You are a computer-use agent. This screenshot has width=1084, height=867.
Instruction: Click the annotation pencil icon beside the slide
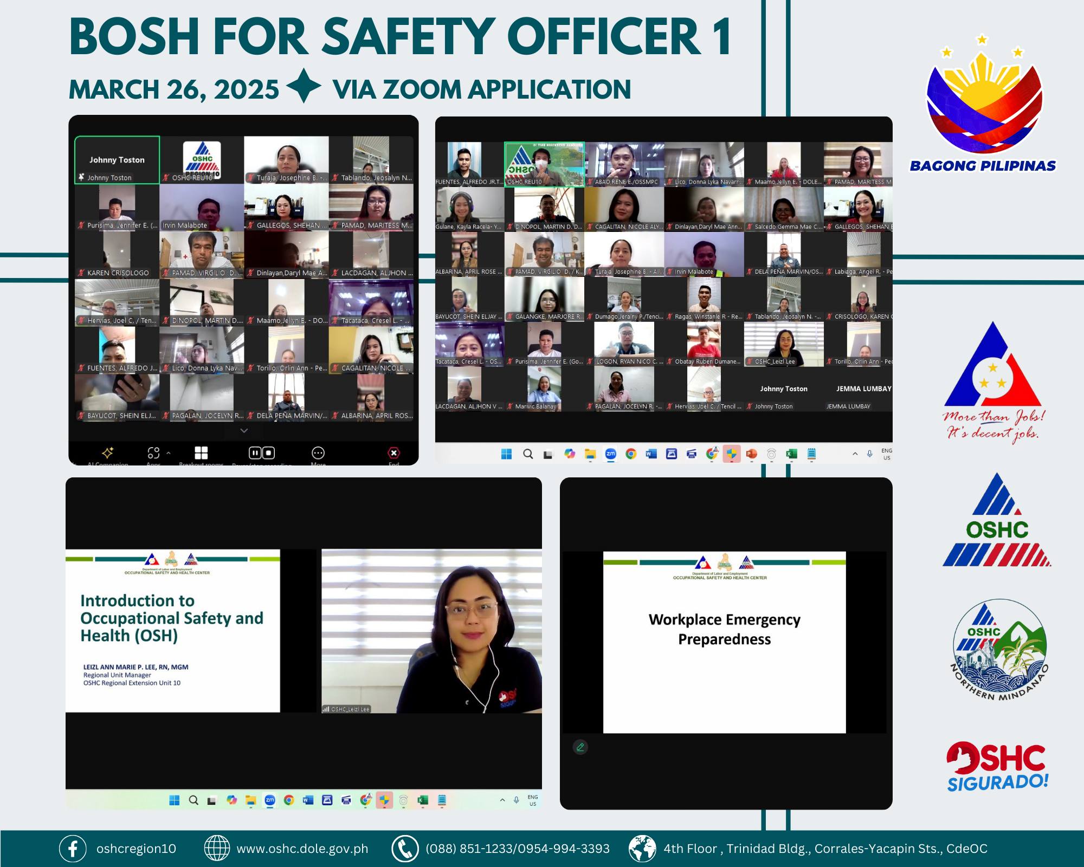580,747
